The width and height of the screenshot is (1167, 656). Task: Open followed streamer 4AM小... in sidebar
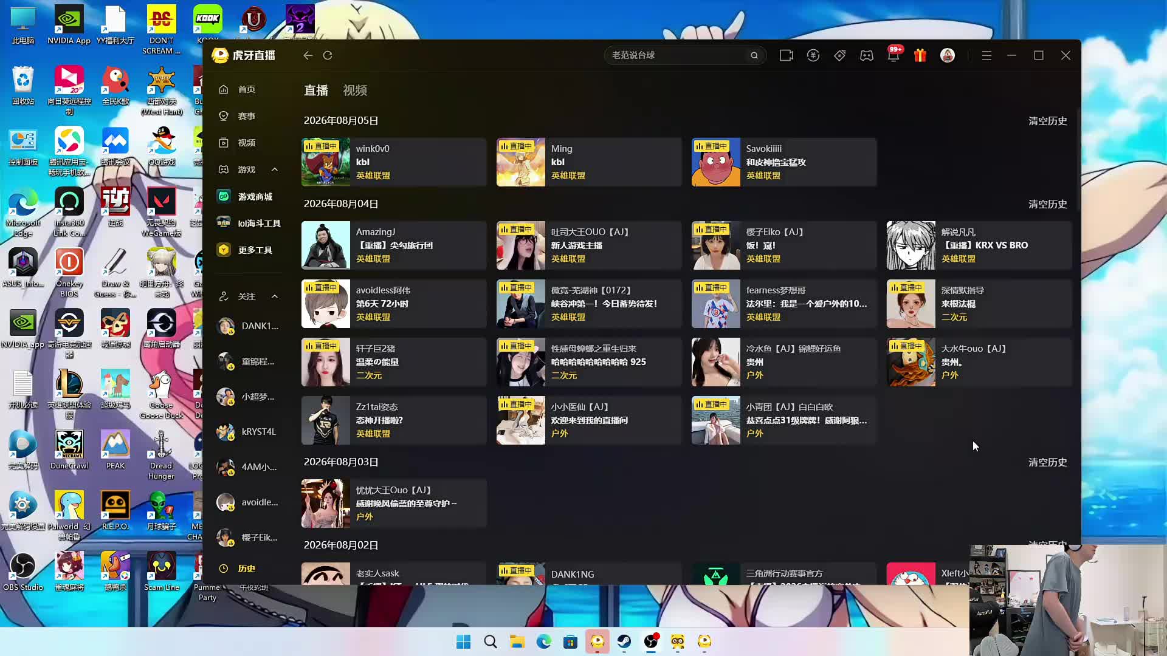[x=248, y=467]
